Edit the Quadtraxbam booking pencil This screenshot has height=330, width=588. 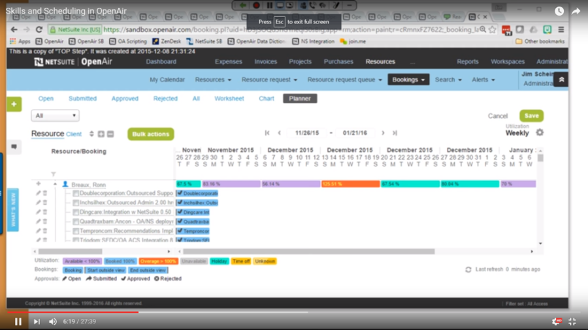(39, 222)
